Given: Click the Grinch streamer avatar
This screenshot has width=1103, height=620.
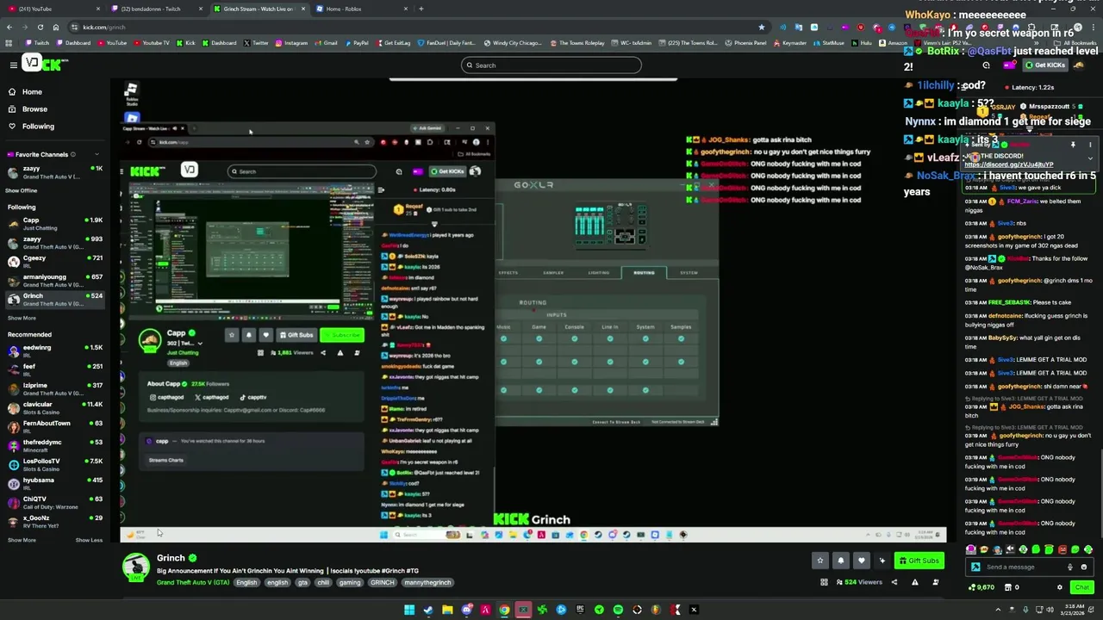Looking at the screenshot, I should pos(135,567).
